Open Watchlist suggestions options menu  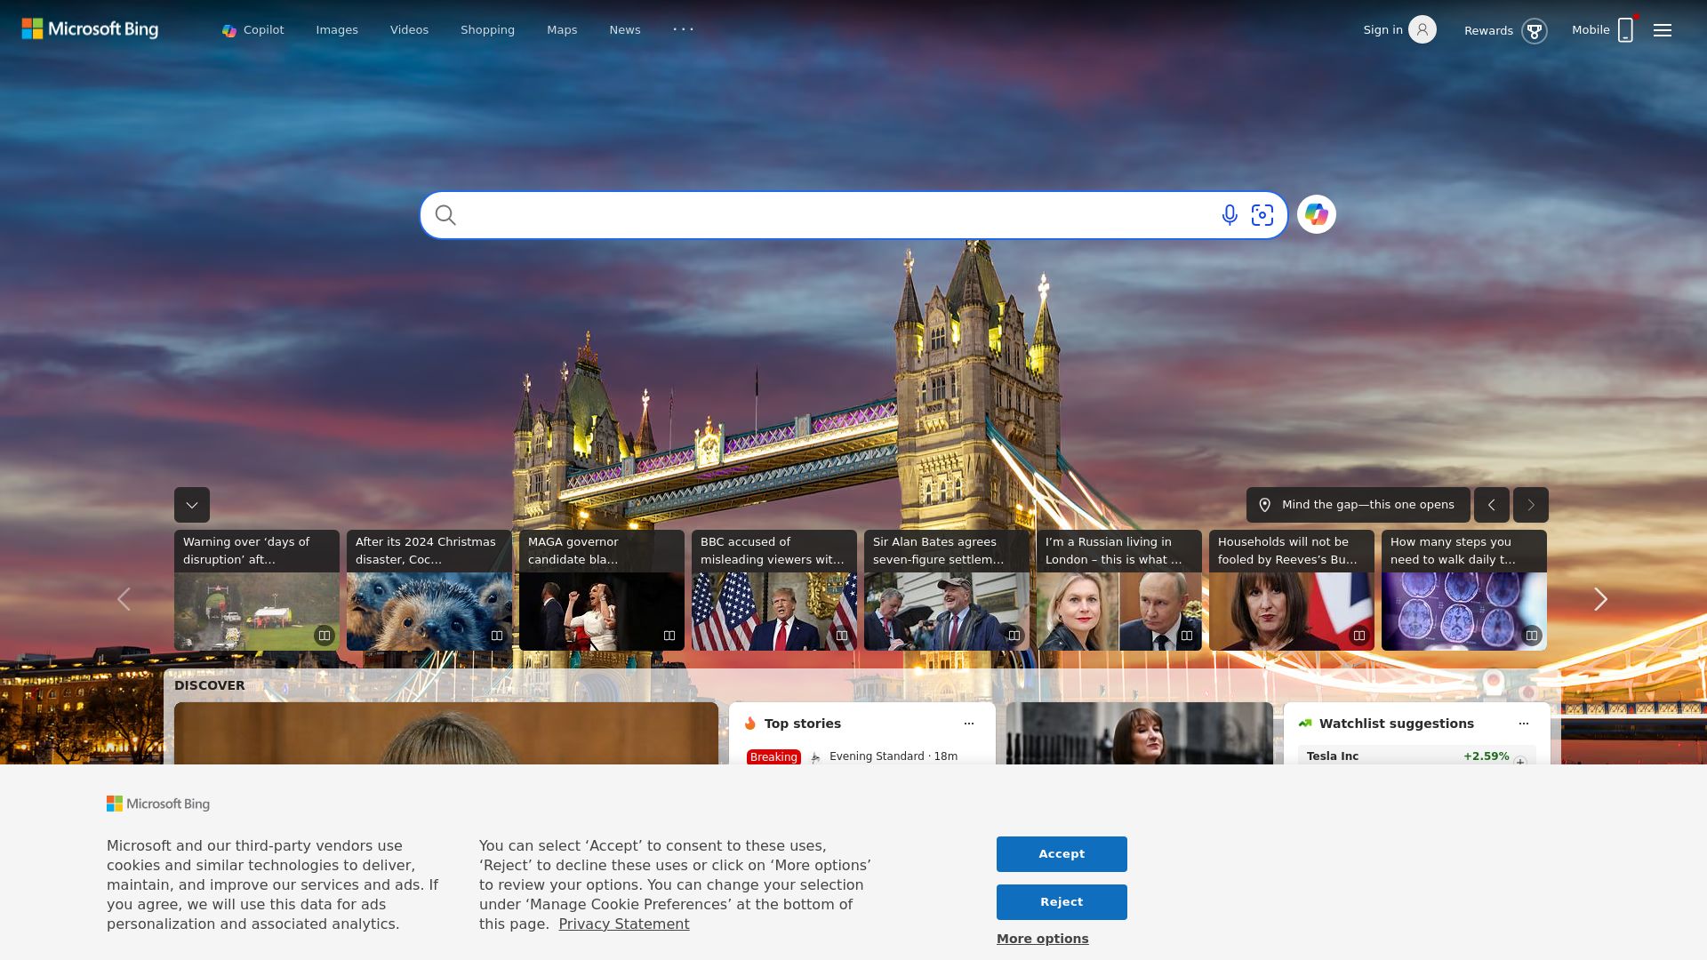[x=1524, y=724]
